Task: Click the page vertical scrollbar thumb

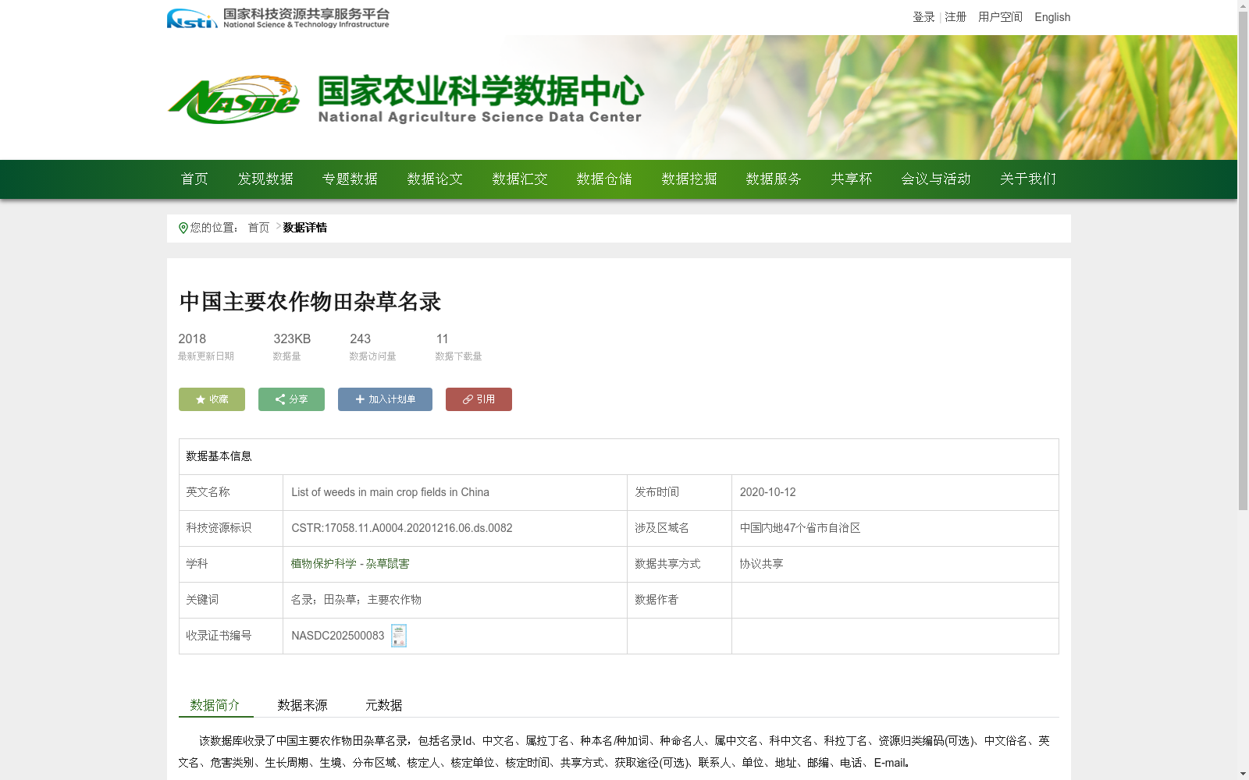Action: point(1243,261)
